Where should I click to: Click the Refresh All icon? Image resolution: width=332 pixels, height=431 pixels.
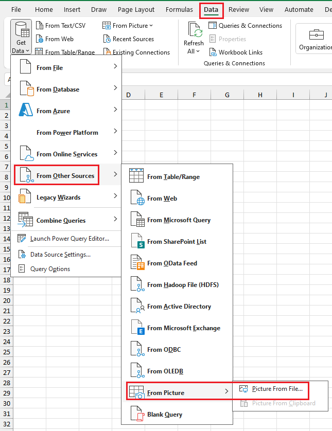[195, 29]
